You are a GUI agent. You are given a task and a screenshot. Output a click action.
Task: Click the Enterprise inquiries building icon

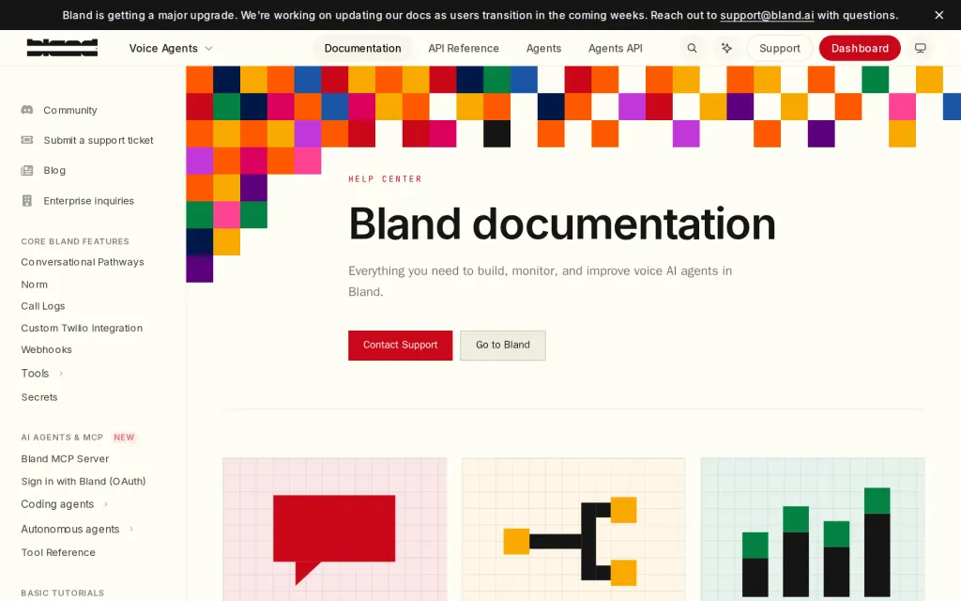coord(27,201)
